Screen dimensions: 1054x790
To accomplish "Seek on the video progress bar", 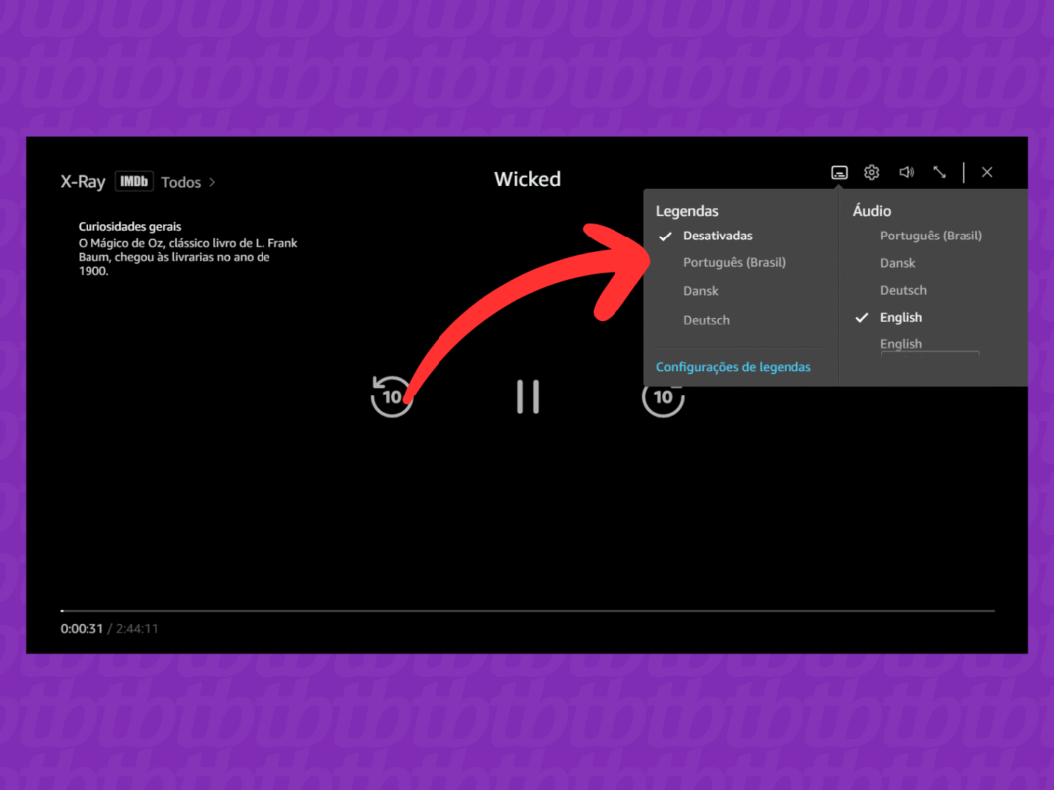I will (528, 611).
